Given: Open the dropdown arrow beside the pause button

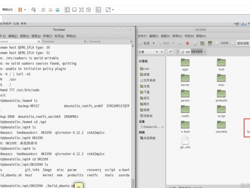Looking at the screenshot, I should pyautogui.click(x=25, y=9).
